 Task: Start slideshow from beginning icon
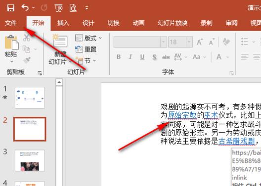click(59, 8)
